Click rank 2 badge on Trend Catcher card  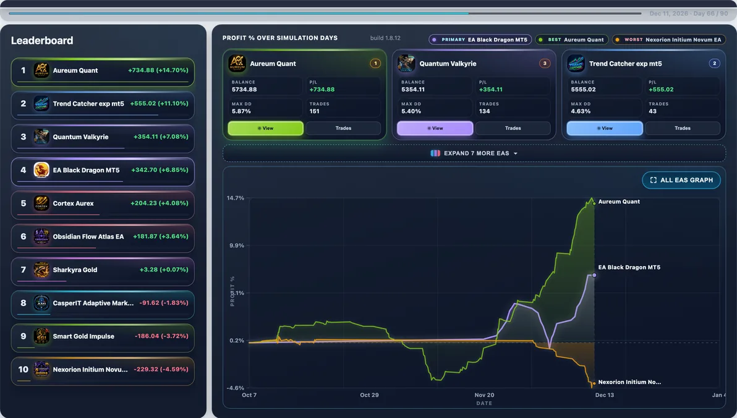point(715,64)
